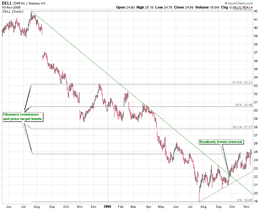Select the DELL ticker symbol title
Image resolution: width=259 pixels, height=209 pixels.
(7, 3)
